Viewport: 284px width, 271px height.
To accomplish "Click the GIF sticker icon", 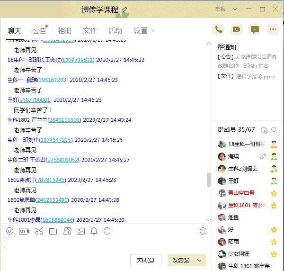I will [x=24, y=231].
